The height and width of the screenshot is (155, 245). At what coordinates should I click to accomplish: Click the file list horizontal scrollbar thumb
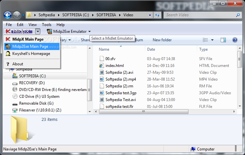tap(144, 111)
